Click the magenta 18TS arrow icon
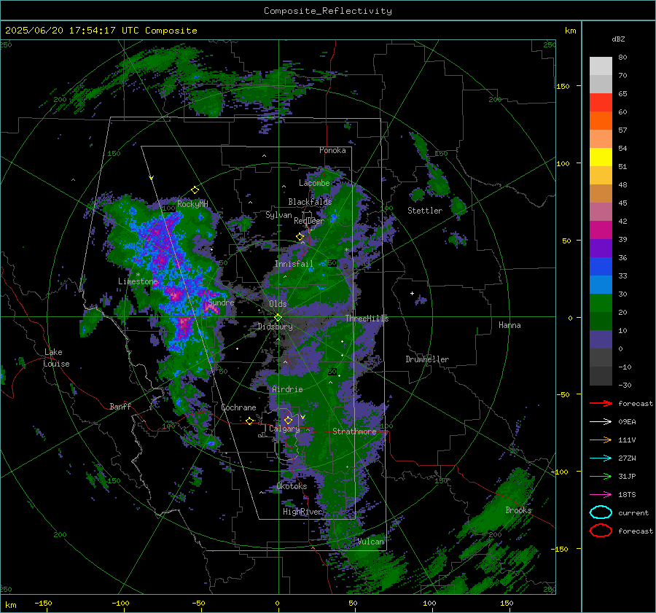656x613 pixels. (x=601, y=495)
